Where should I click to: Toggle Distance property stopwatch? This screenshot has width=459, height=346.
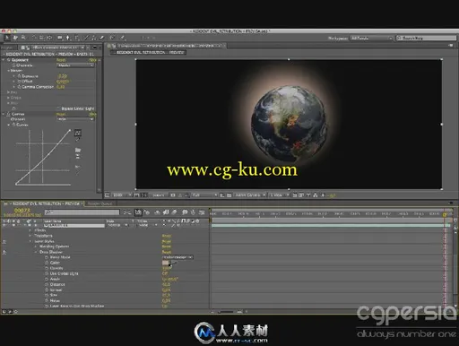pyautogui.click(x=47, y=284)
